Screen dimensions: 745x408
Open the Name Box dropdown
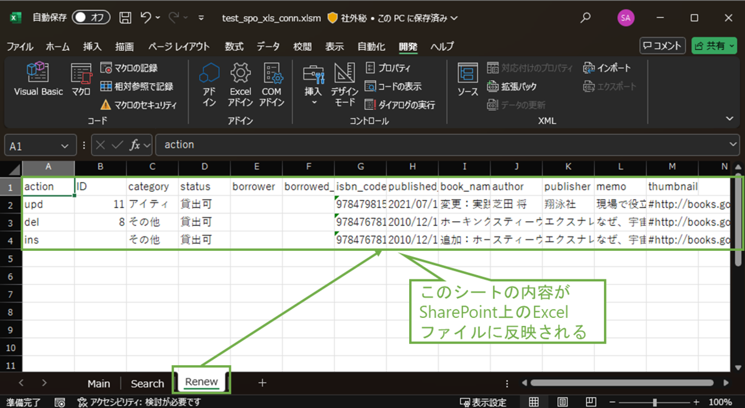click(x=65, y=145)
